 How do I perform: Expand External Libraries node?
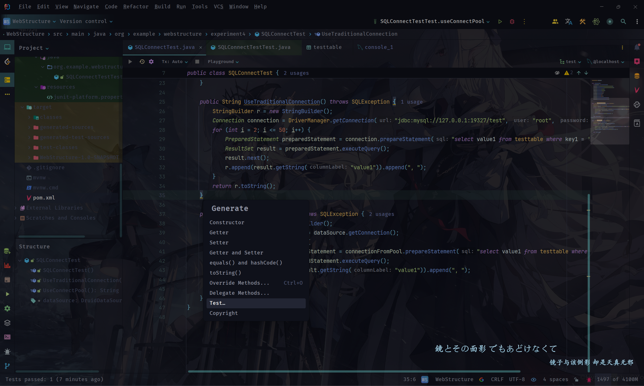coord(16,208)
